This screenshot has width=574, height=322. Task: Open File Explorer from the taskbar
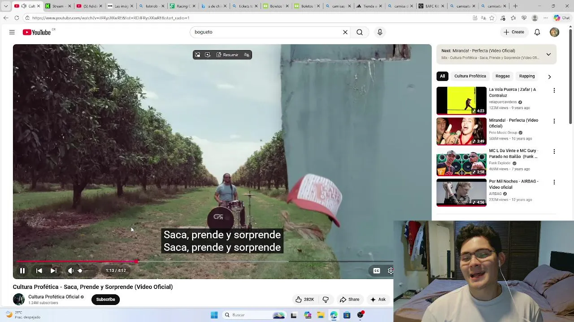(321, 315)
